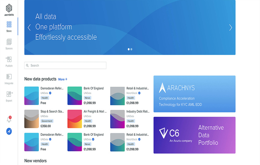Show next banner slide
This screenshot has height=165, width=260.
pos(230,27)
